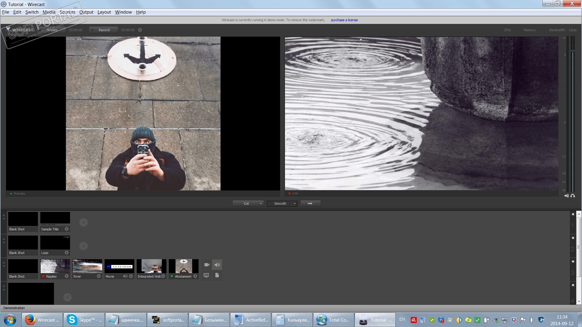Click the purchase a license link

[x=344, y=20]
